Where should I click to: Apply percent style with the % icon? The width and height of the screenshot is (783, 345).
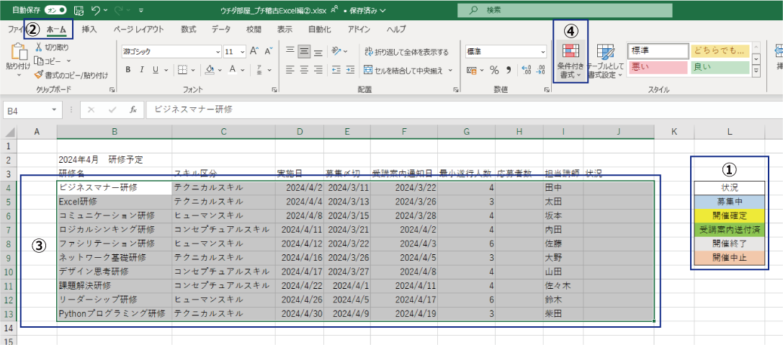click(494, 70)
